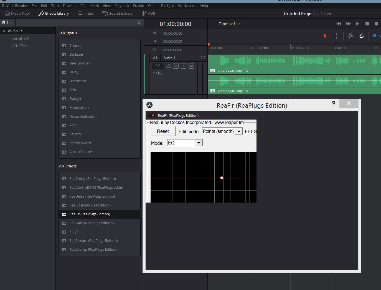Image resolution: width=381 pixels, height=290 pixels.
Task: Click the Chorus effect icon
Action: (x=64, y=46)
